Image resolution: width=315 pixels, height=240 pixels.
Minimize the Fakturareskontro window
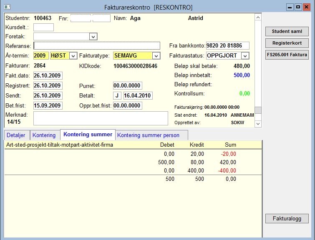click(290, 7)
